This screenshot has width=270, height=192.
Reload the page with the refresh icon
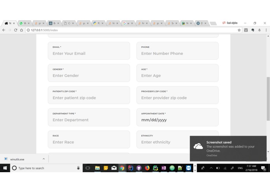[16, 30]
